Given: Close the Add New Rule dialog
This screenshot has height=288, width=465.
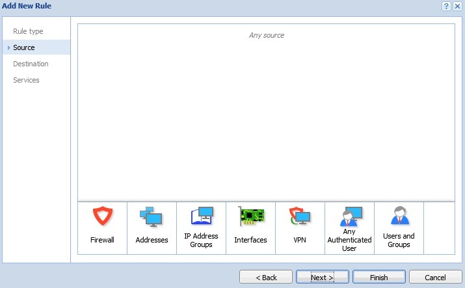Looking at the screenshot, I should 457,6.
